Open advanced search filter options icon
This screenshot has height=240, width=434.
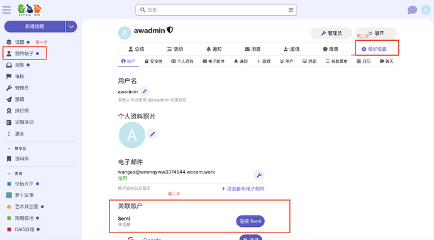[291, 10]
